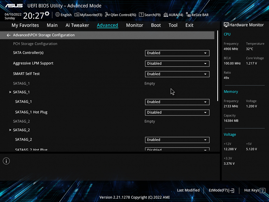Click the Memory Frequency 2133 MHz value
Image resolution: width=269 pixels, height=202 pixels.
tap(231, 106)
